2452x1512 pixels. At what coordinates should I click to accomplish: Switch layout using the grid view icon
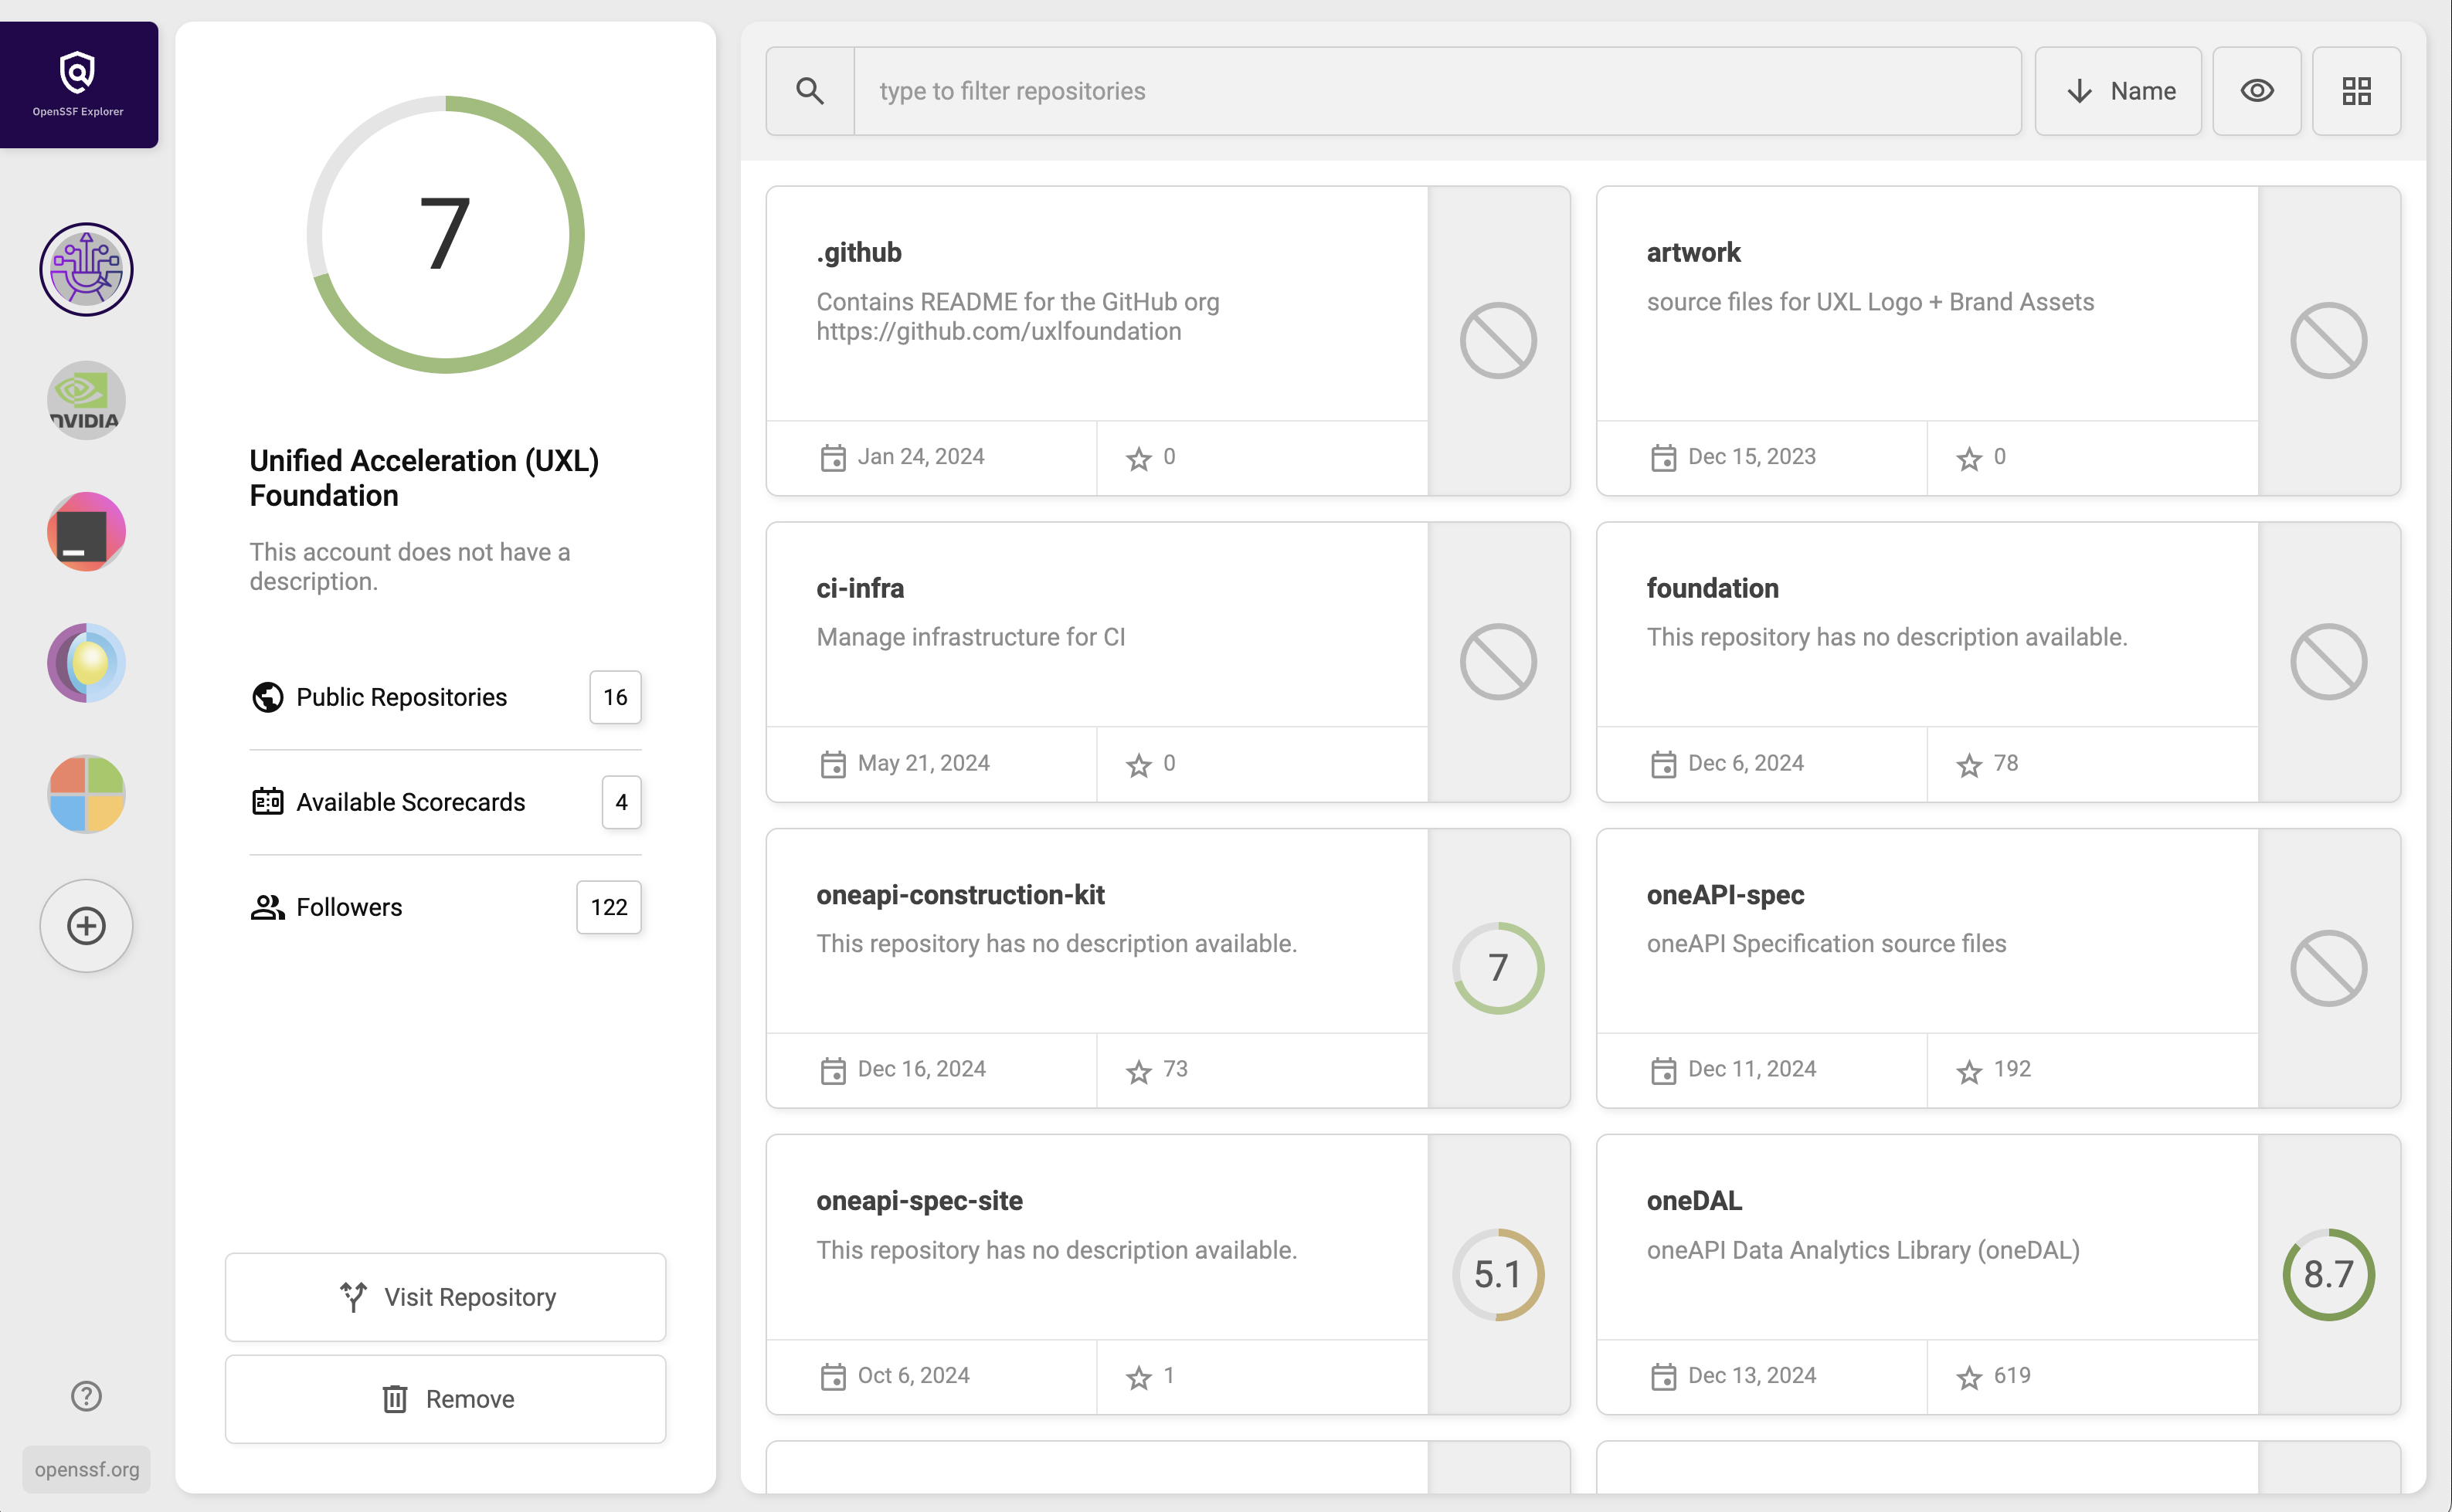click(x=2356, y=90)
